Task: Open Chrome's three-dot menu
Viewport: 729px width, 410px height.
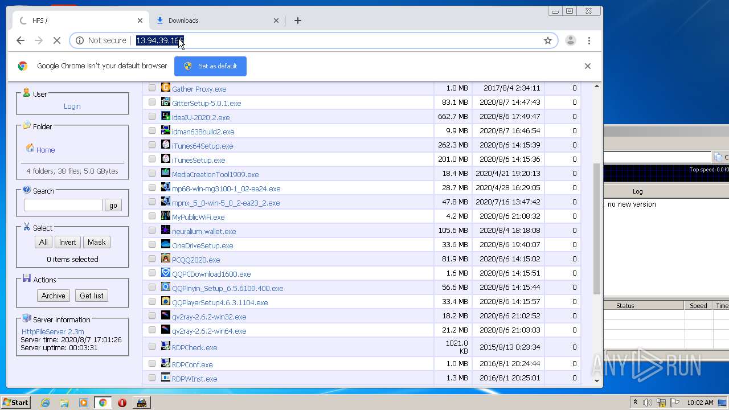Action: point(589,40)
